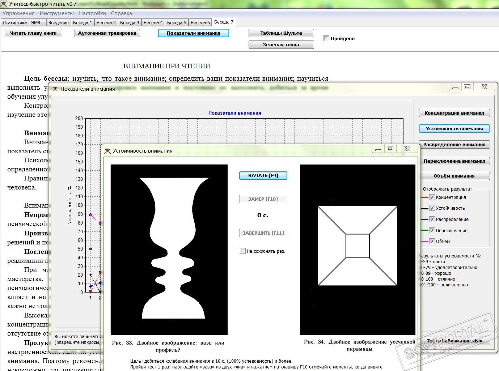Maximize the Показатели внимания window
The image size is (499, 371).
[467, 87]
